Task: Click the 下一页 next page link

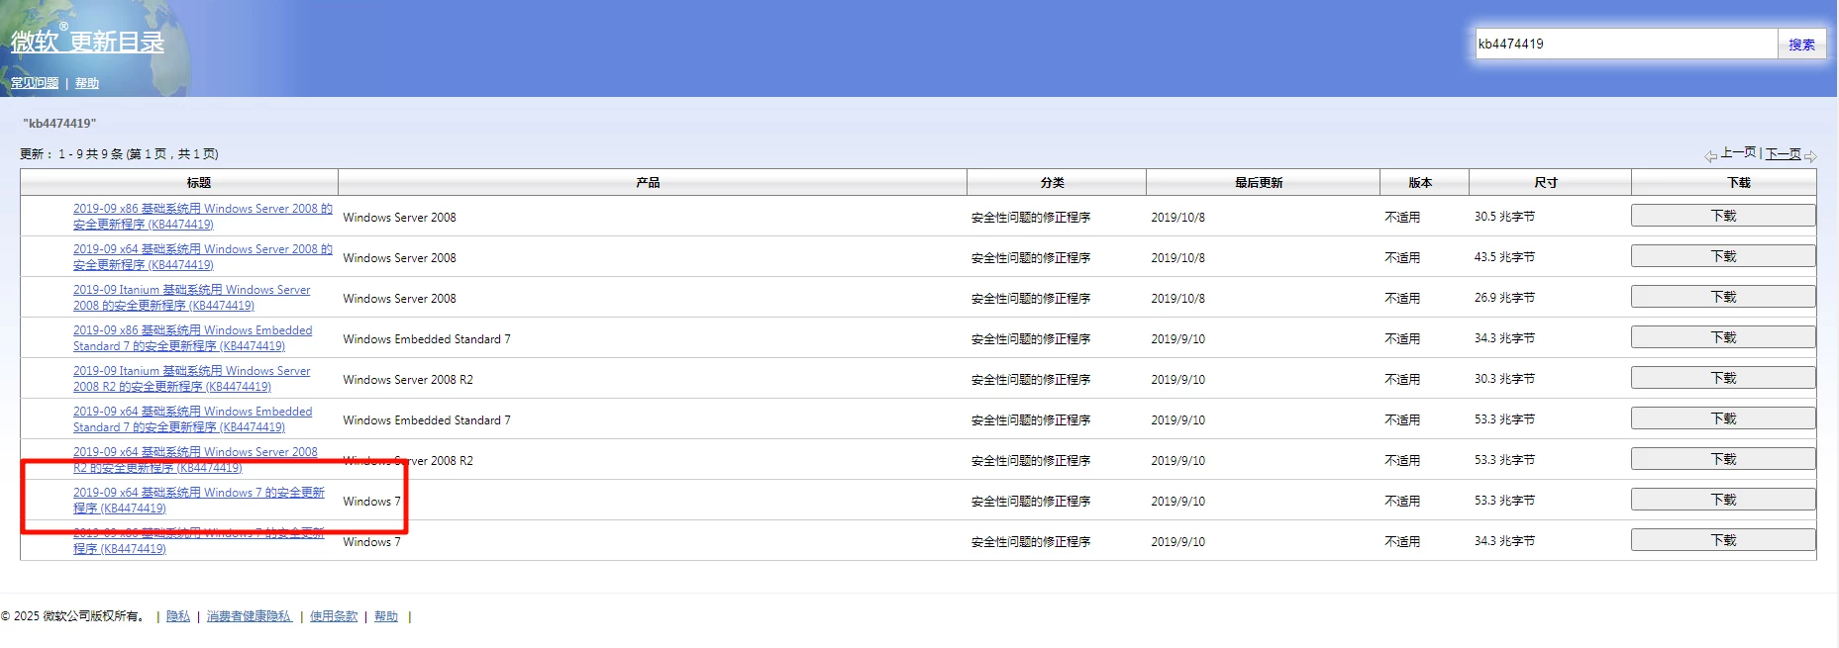Action: pos(1783,153)
